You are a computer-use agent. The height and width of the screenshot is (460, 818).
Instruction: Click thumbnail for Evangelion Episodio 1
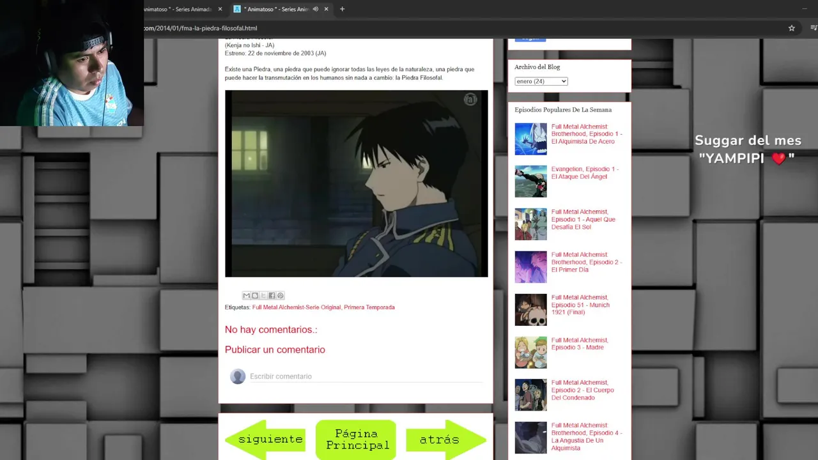point(531,181)
